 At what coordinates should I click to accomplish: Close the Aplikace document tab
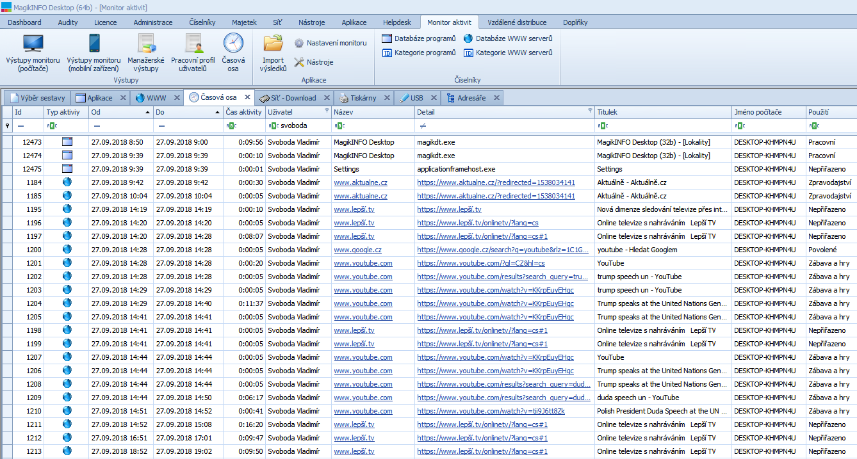tap(123, 98)
